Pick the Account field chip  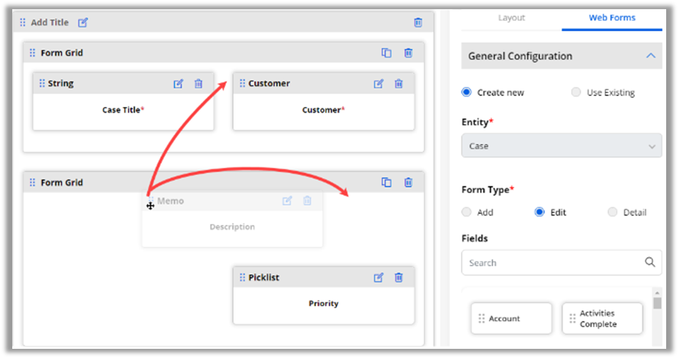[x=511, y=318]
